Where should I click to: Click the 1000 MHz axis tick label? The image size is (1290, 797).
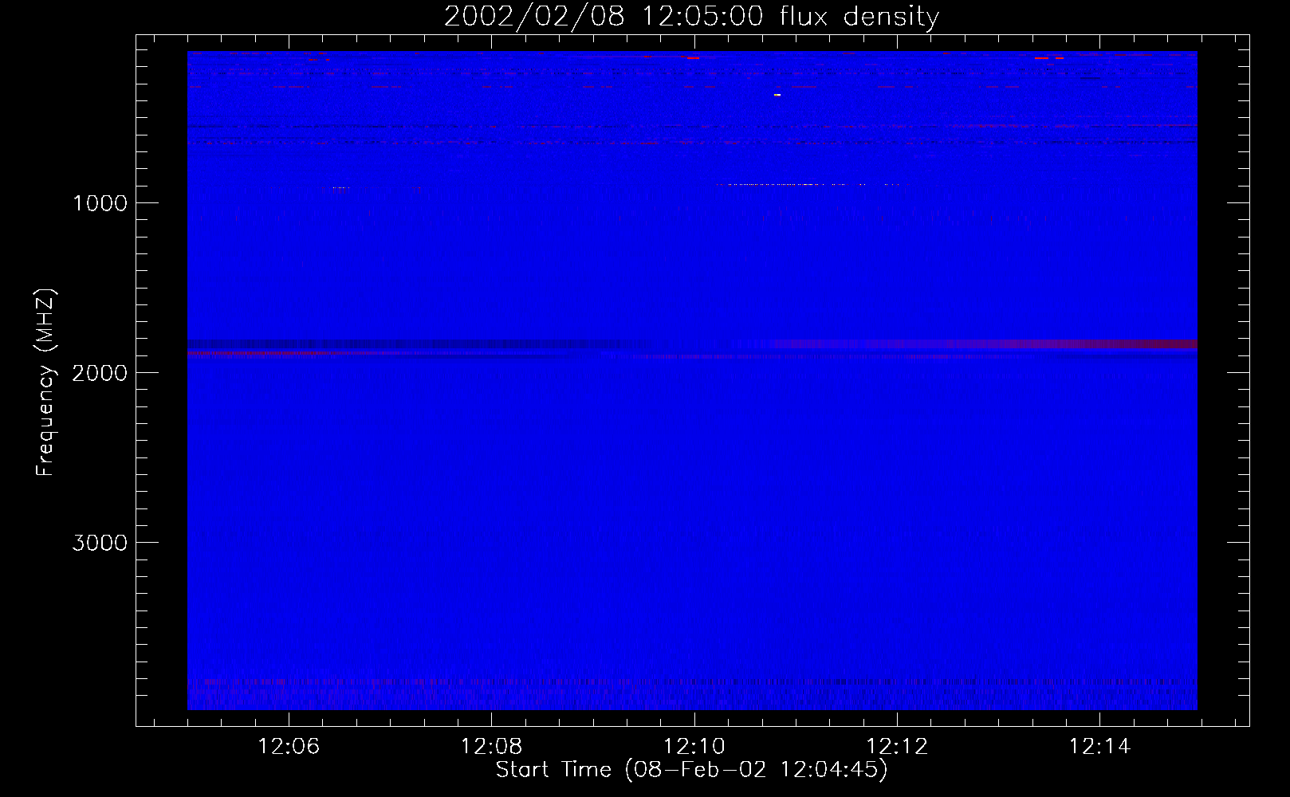[x=100, y=203]
